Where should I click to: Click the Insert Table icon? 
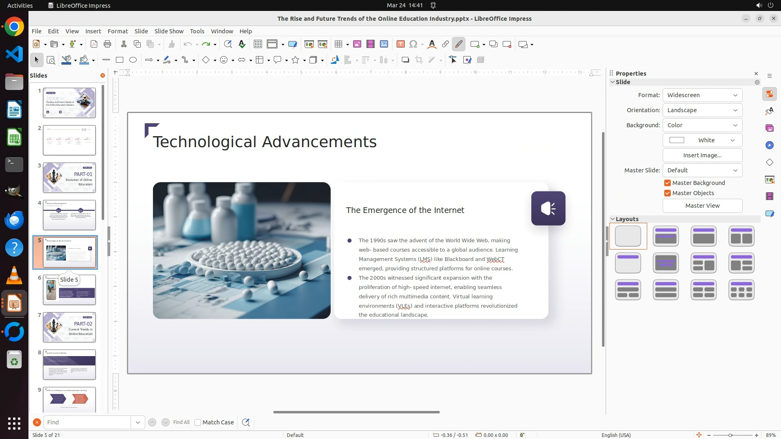click(x=338, y=44)
